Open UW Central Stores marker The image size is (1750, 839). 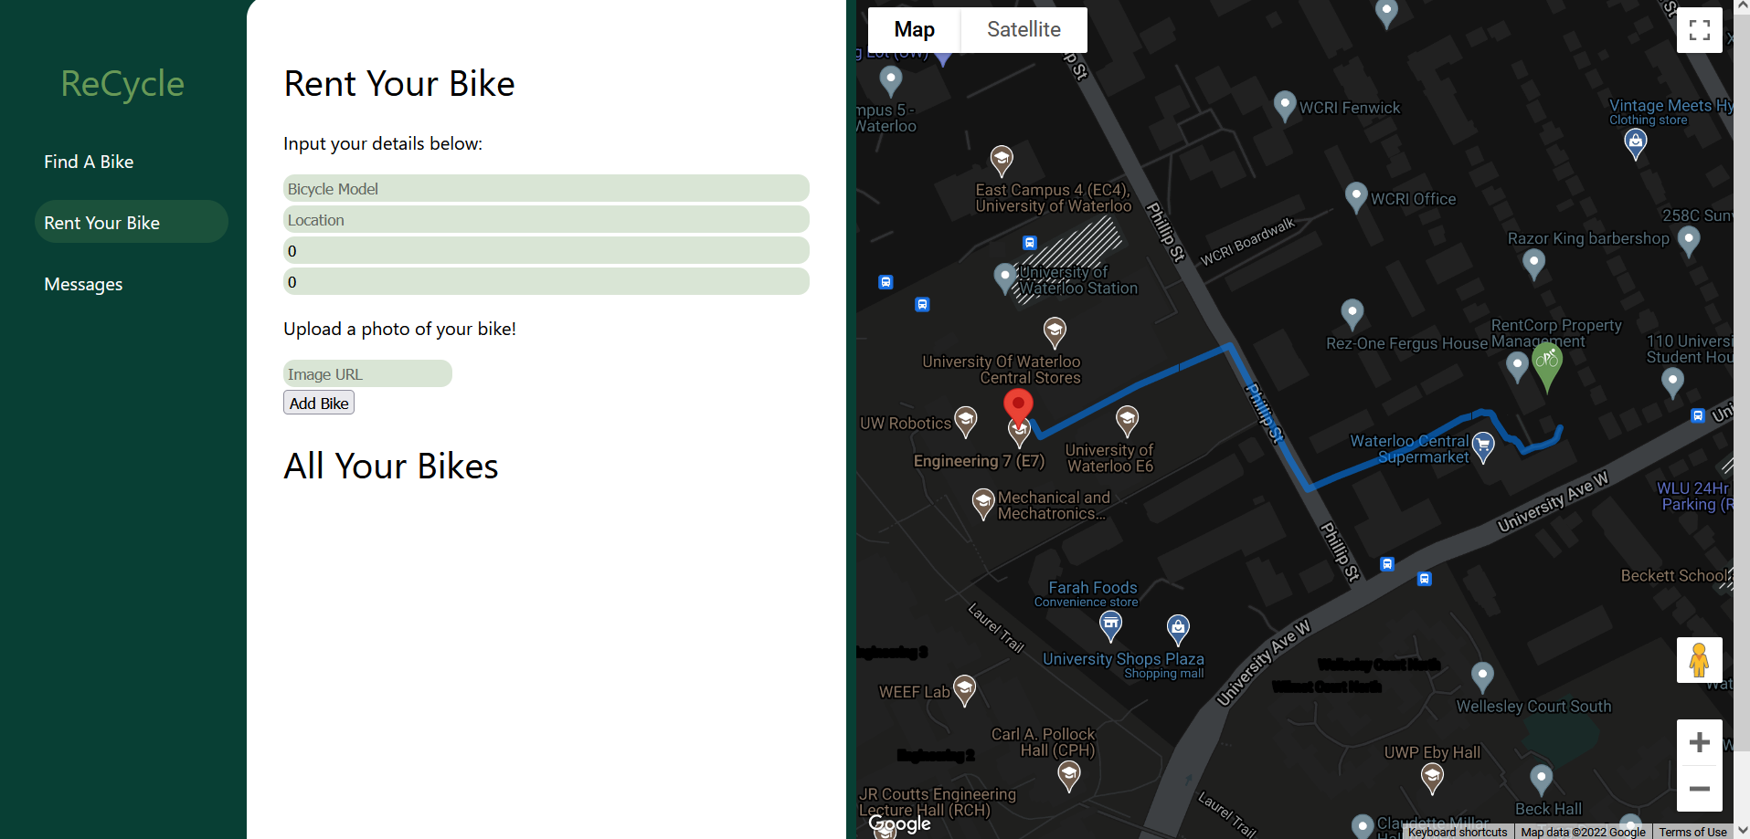coord(1055,332)
